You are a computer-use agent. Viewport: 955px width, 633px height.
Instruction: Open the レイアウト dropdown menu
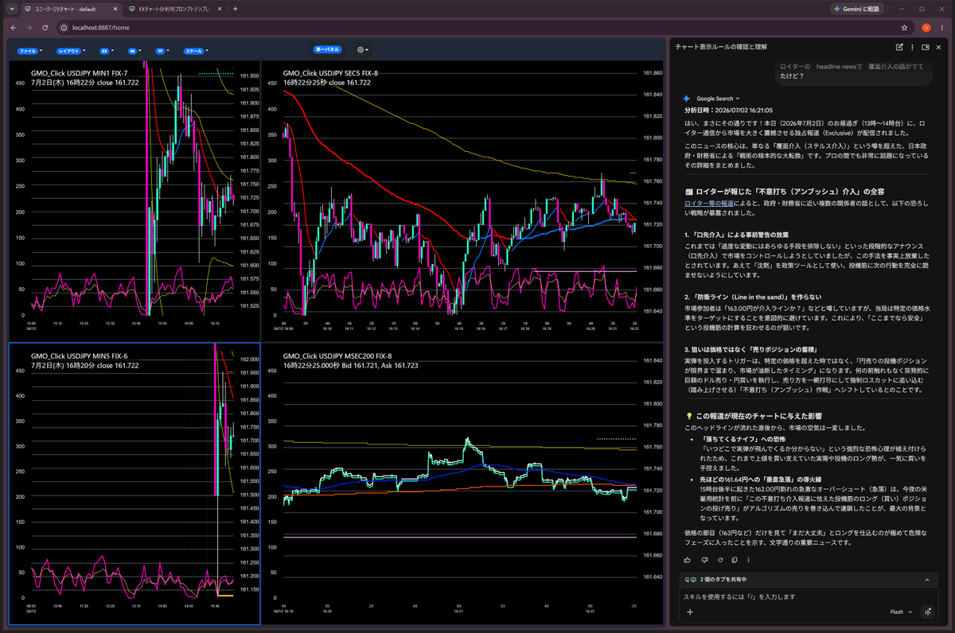(x=70, y=50)
